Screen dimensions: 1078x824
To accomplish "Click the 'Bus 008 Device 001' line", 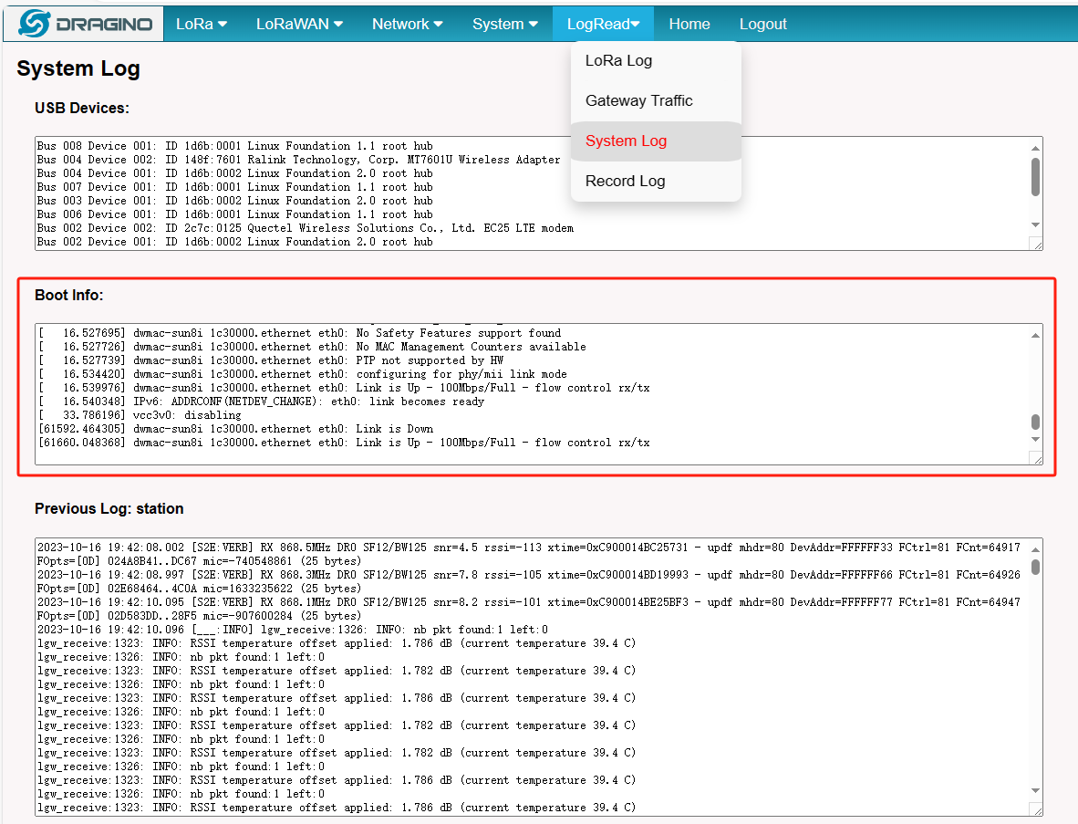I will coord(235,146).
